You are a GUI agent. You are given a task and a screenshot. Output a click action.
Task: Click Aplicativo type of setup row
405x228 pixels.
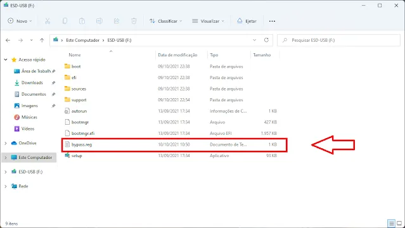coord(219,156)
